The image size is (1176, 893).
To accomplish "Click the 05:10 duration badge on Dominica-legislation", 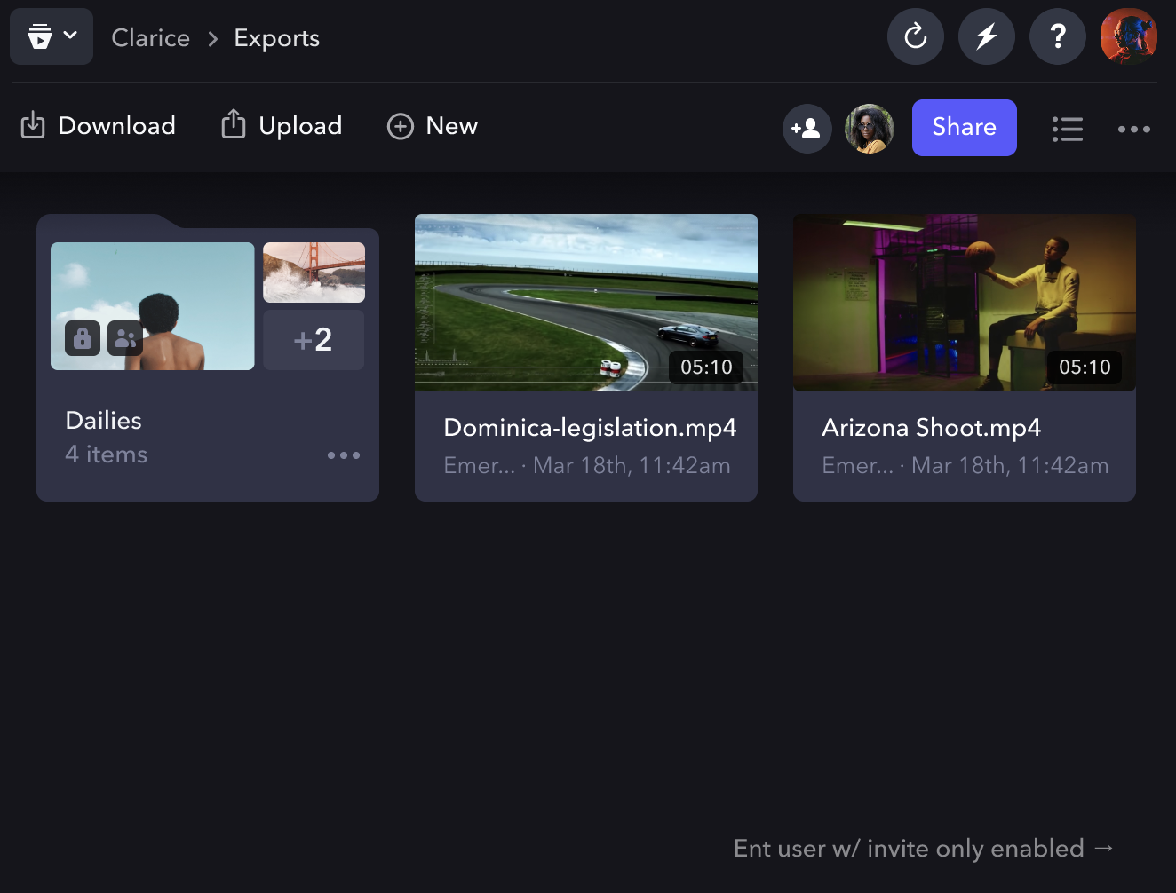I will pyautogui.click(x=706, y=367).
